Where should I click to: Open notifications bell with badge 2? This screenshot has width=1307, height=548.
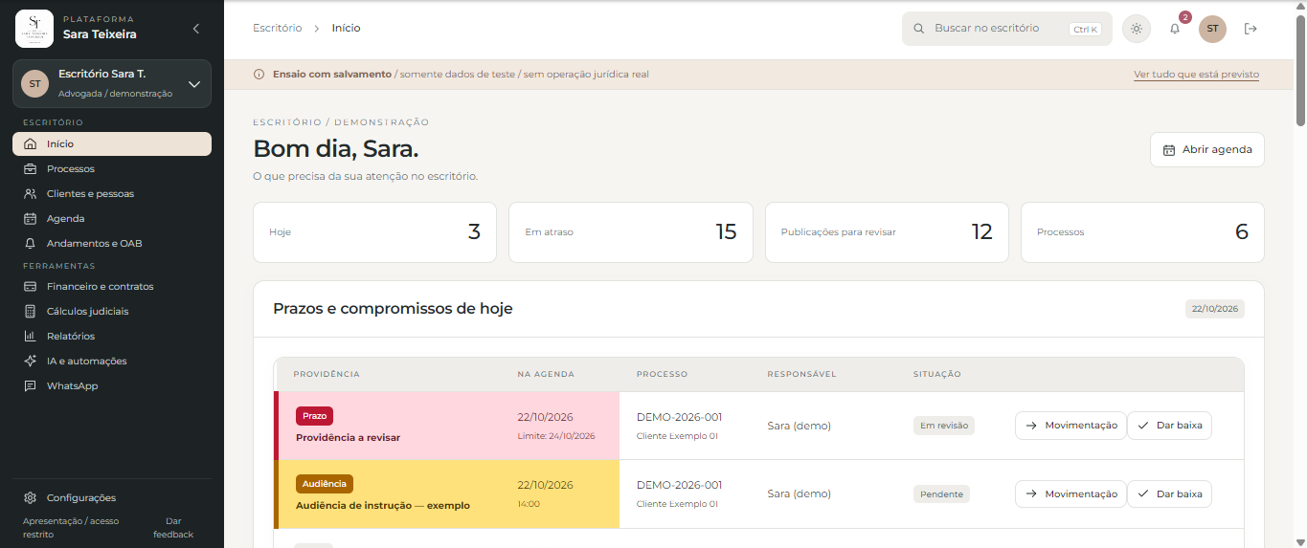(1175, 29)
